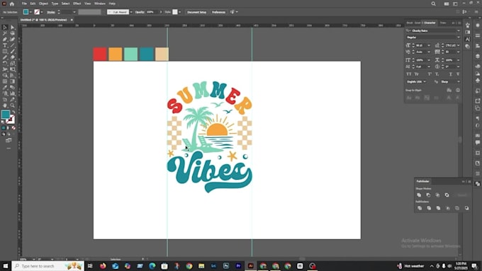Pick the Scale tool
The height and width of the screenshot is (271, 482).
(13, 63)
